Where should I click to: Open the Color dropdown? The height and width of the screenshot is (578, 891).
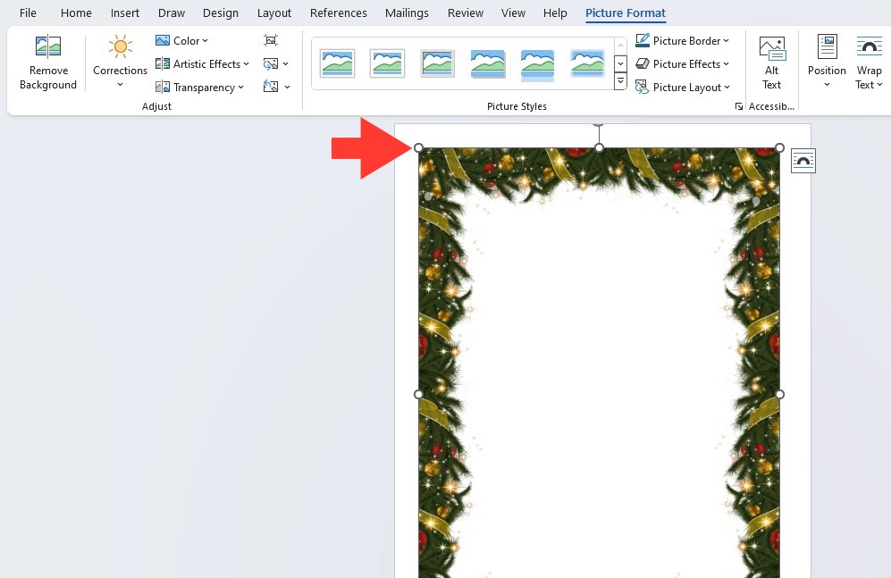(x=181, y=41)
